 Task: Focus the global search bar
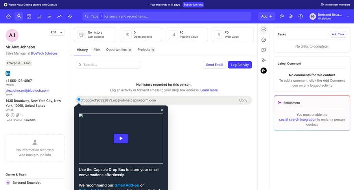(167, 16)
